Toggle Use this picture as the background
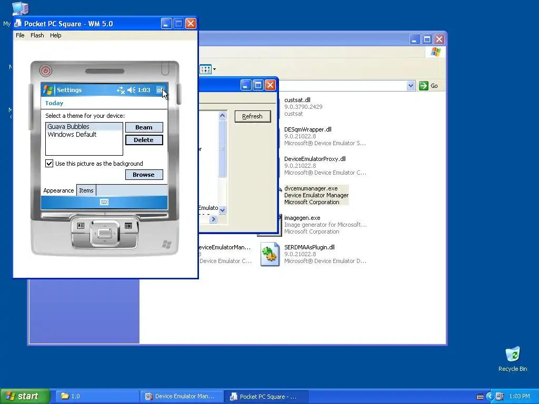Screen dimensions: 539x404 click(49, 164)
